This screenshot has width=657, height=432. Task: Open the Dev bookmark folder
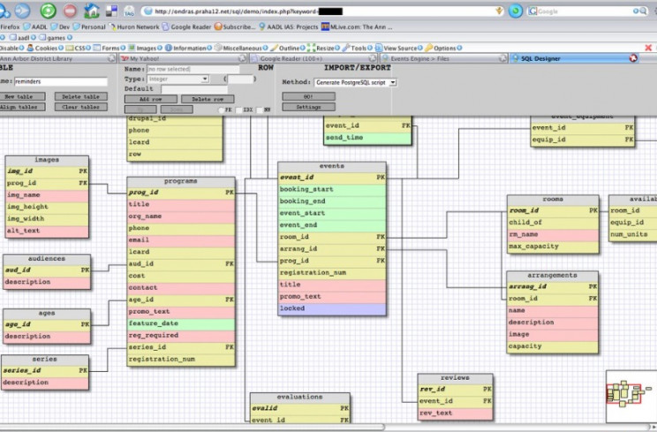tap(60, 27)
